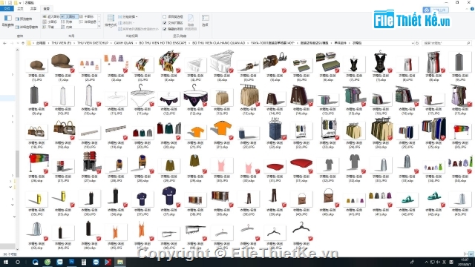Select the black bodysuit file (7).skp

(x=381, y=66)
